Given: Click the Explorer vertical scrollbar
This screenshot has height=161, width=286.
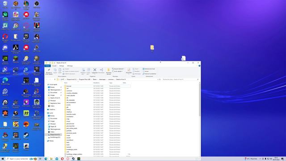Looking at the screenshot, I should [200, 99].
